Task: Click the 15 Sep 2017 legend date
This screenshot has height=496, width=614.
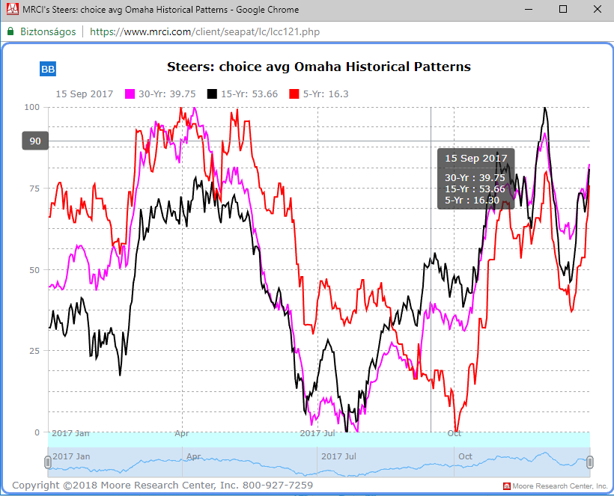Action: pyautogui.click(x=84, y=94)
